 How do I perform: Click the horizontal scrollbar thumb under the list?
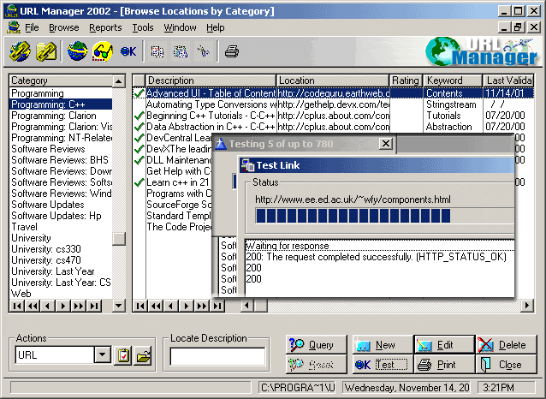coord(261,306)
